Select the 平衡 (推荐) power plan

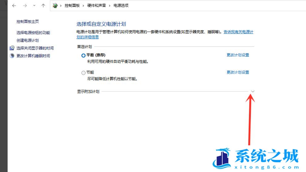pyautogui.click(x=84, y=55)
